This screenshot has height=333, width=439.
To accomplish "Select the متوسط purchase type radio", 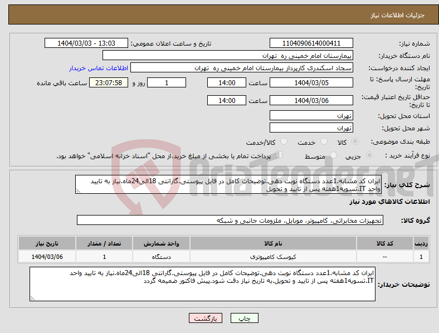I will 334,155.
